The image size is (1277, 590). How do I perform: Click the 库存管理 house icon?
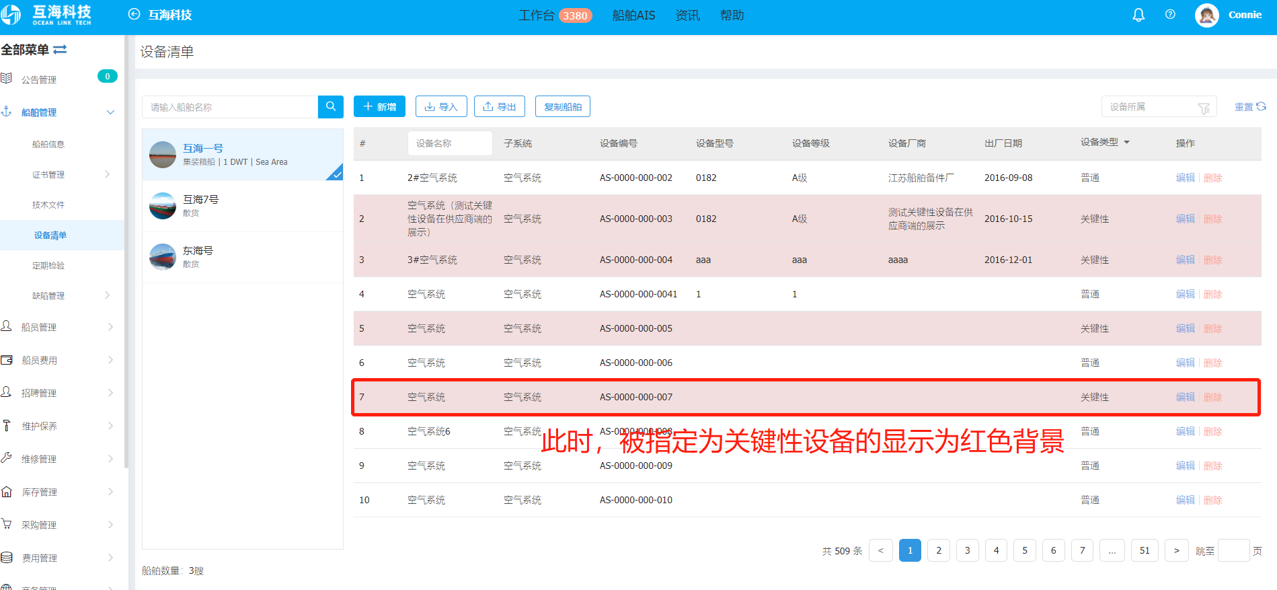(x=7, y=491)
